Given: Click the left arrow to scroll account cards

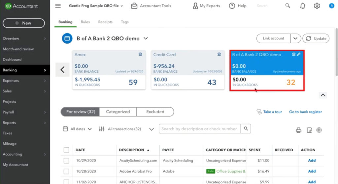Looking at the screenshot, I should (x=62, y=70).
